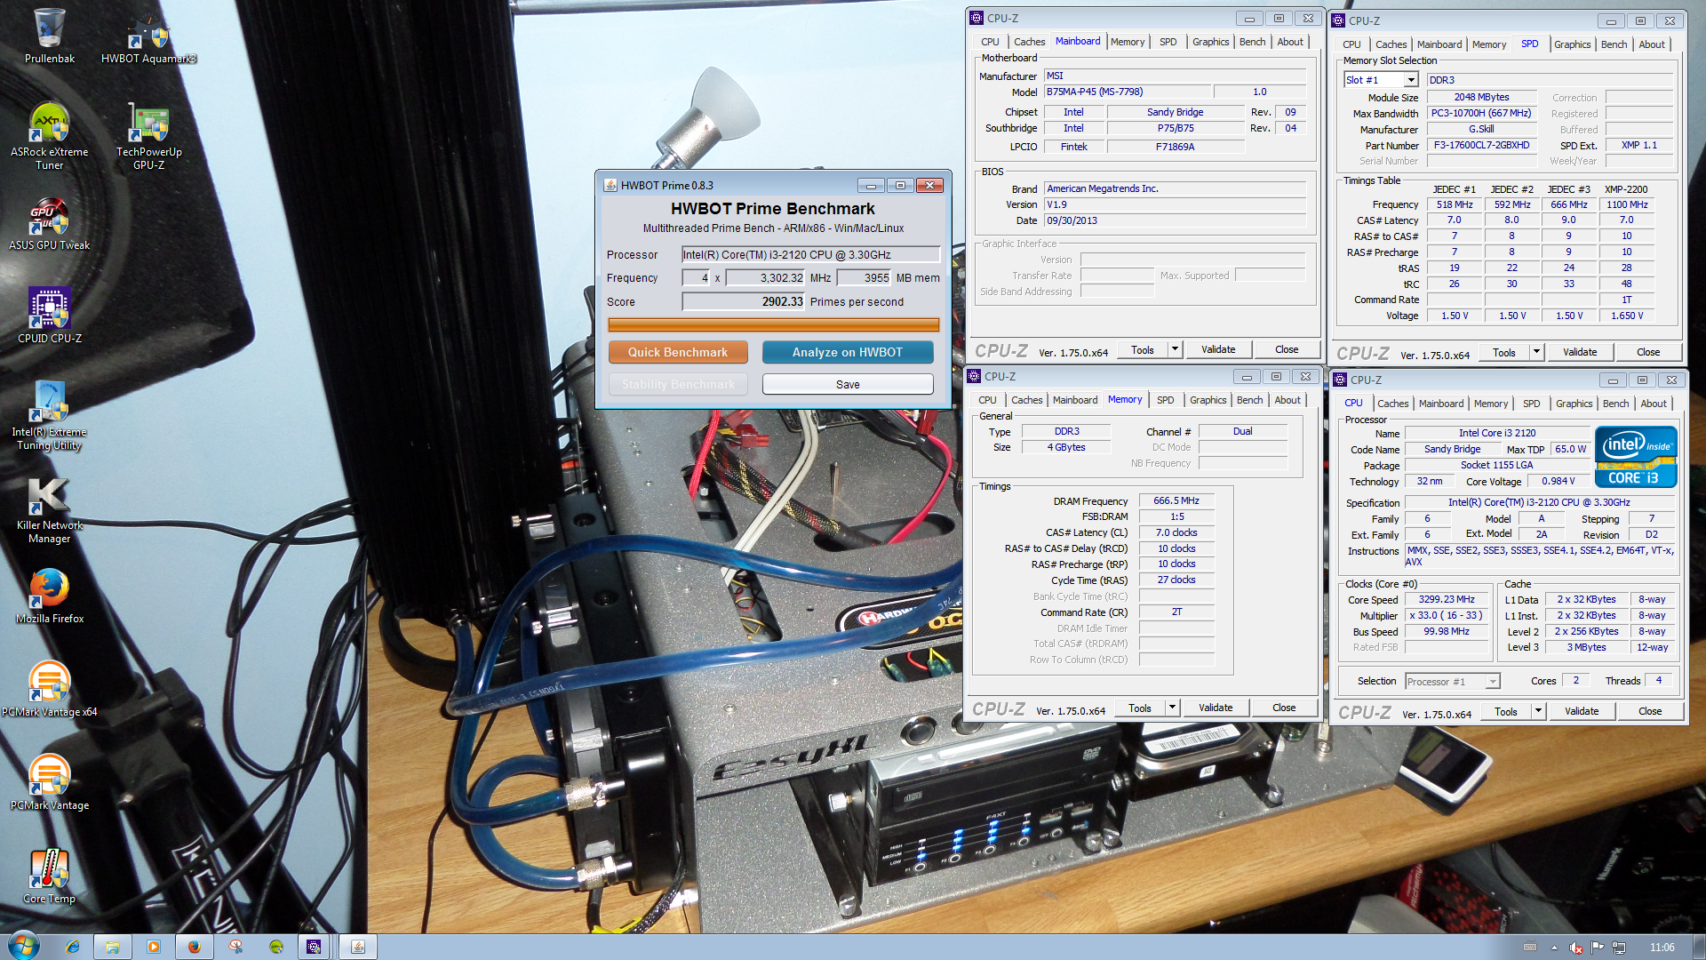The height and width of the screenshot is (960, 1706).
Task: Click the Max Bandwidth PC3-10700H value
Action: [x=1481, y=114]
